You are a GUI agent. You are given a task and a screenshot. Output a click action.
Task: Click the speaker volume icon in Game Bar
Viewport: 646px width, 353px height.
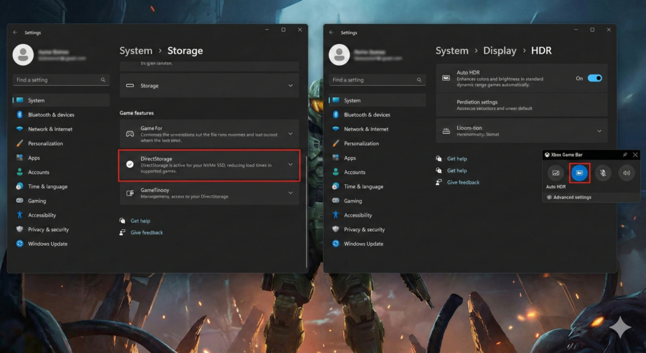(x=626, y=172)
